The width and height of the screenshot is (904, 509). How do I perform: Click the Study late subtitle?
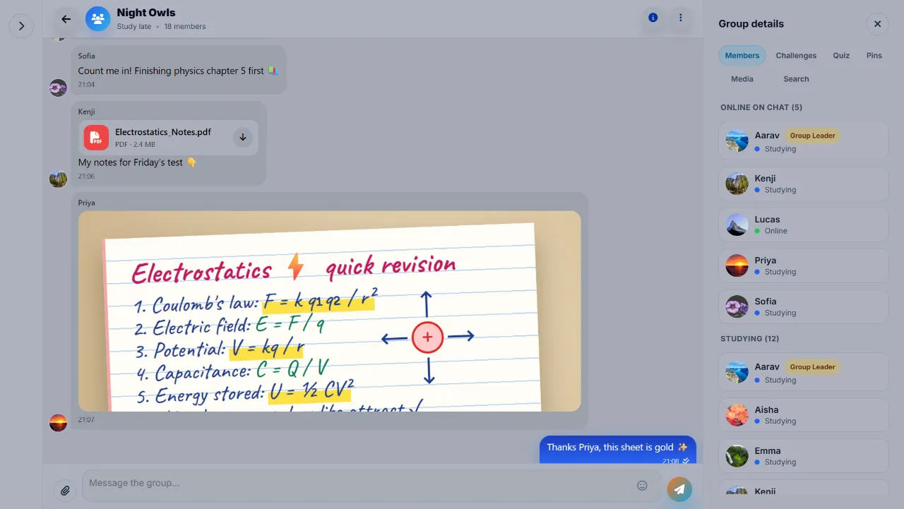pyautogui.click(x=134, y=27)
